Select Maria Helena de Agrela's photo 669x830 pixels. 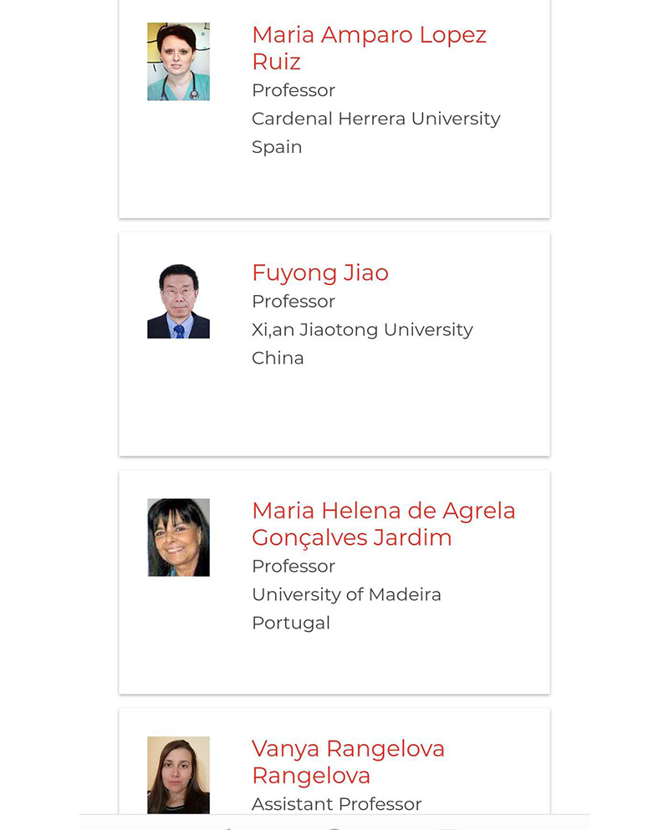pyautogui.click(x=178, y=537)
